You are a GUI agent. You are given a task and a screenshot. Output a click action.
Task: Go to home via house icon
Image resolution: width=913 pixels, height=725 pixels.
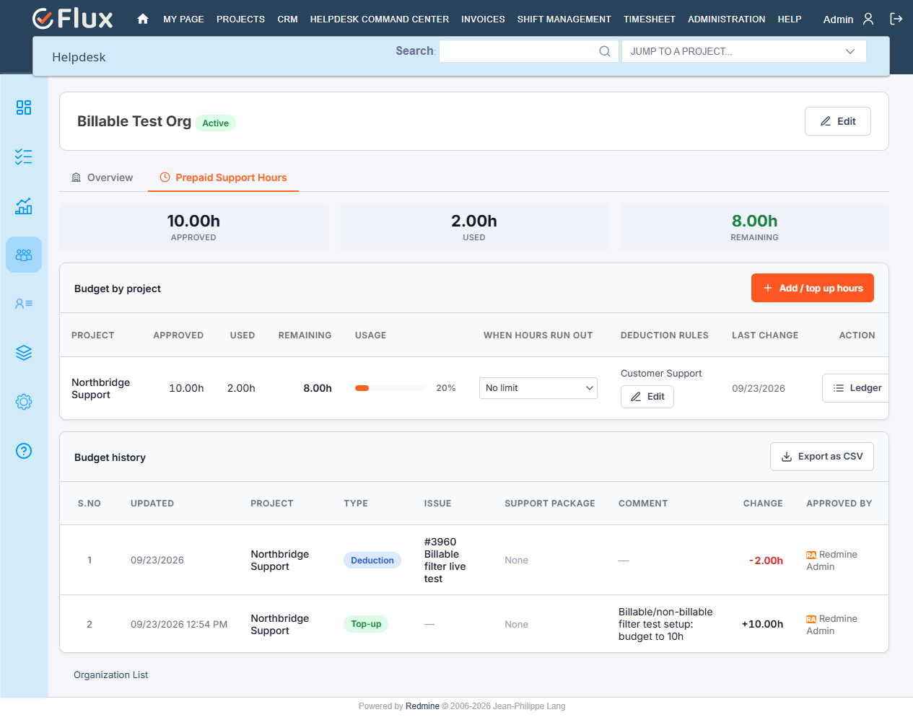click(x=143, y=19)
